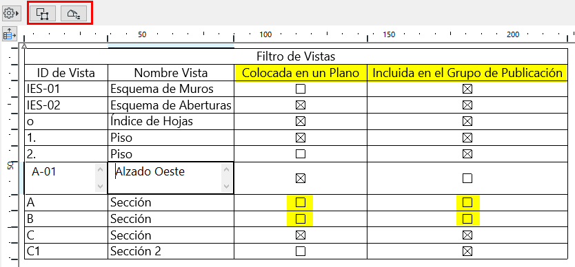
Task: Uncheck Colocada en un Plano for Sección C
Action: [301, 235]
